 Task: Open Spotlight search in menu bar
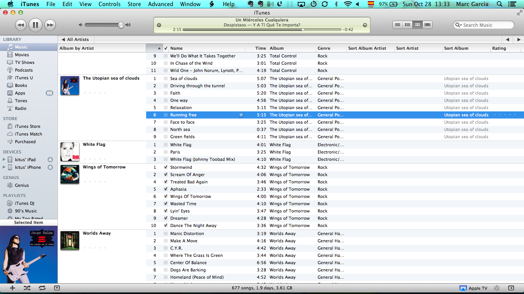499,4
